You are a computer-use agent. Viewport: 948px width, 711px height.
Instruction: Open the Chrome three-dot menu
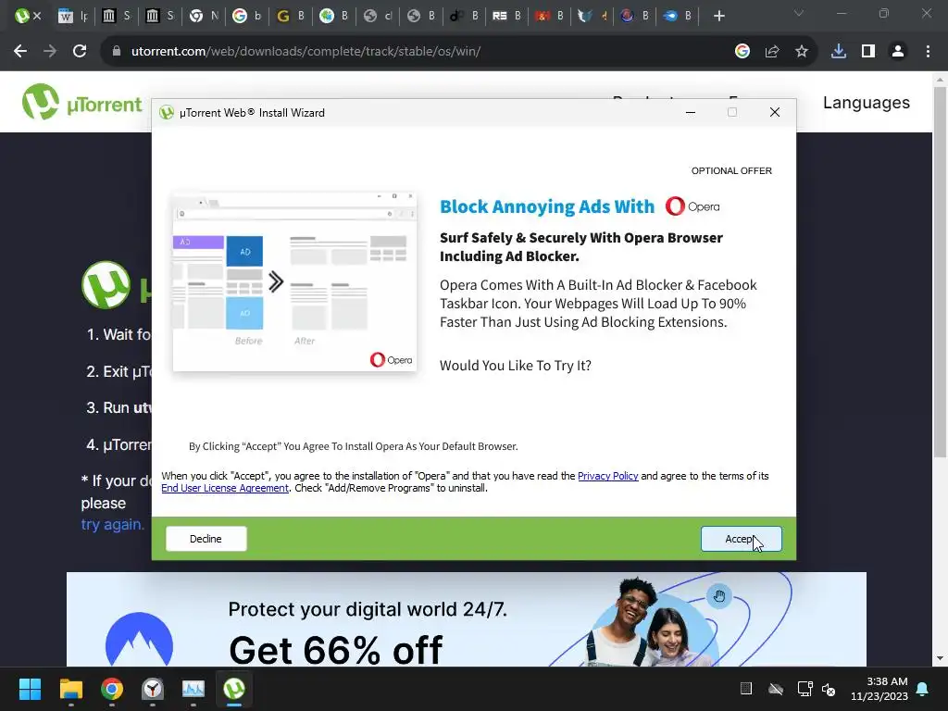tap(928, 52)
